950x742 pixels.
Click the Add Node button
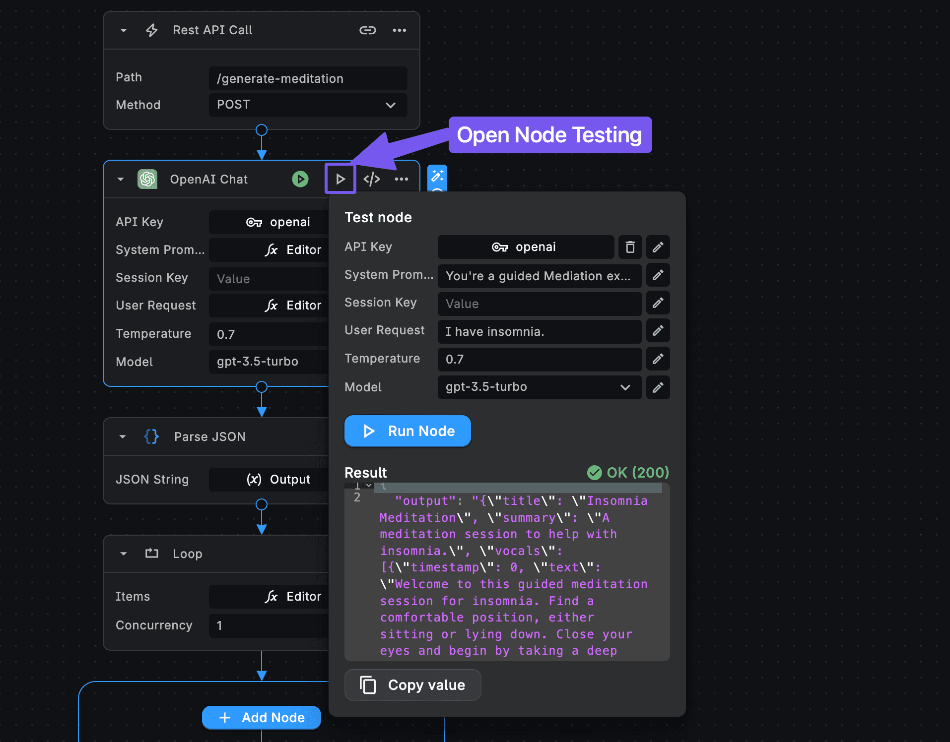pos(262,718)
